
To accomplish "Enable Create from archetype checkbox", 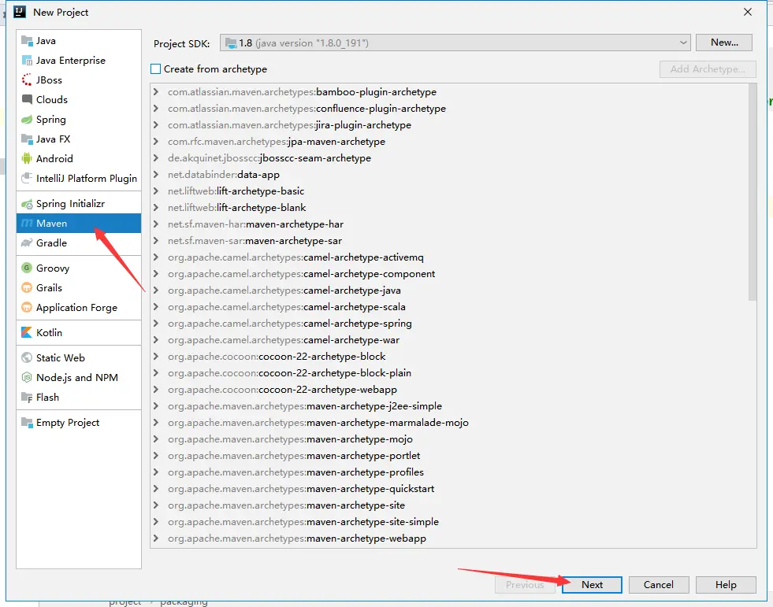I will coord(155,69).
